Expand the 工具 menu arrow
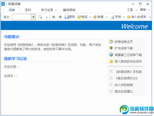 coord(136,10)
